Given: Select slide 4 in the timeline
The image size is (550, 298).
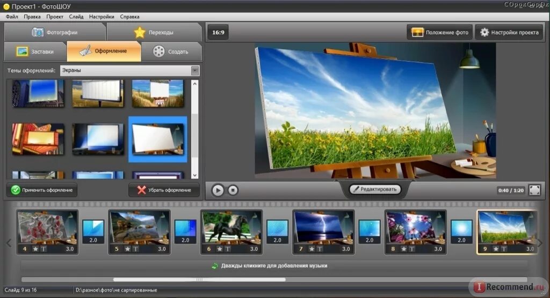Looking at the screenshot, I should coord(47,232).
